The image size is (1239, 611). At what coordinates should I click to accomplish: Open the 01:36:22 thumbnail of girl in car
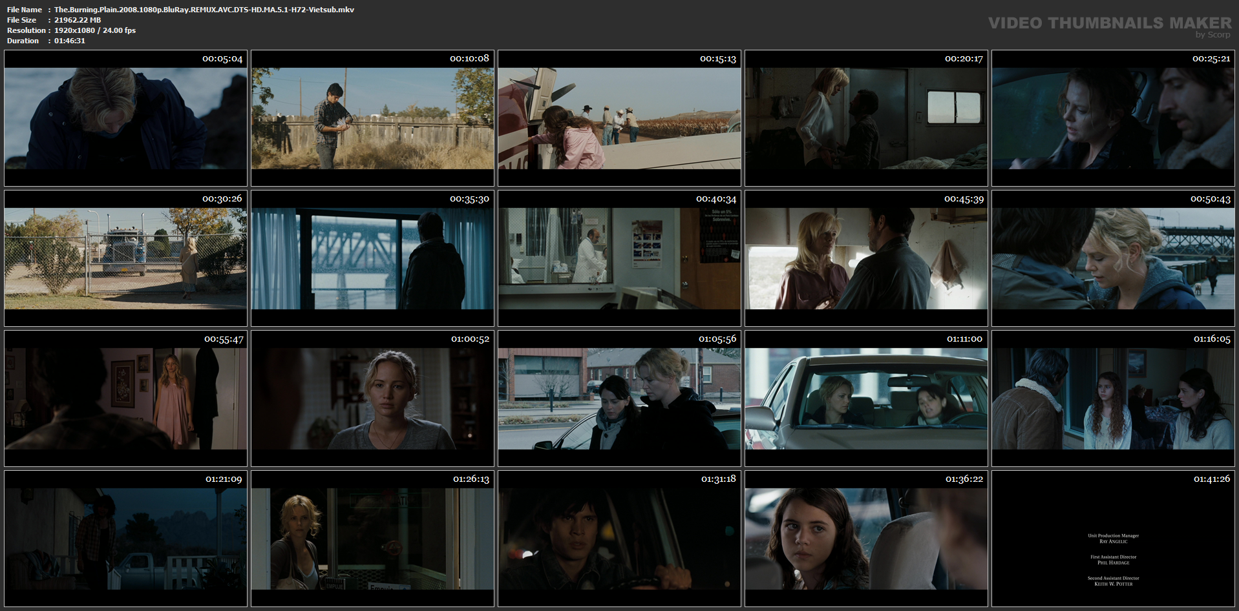pyautogui.click(x=866, y=539)
